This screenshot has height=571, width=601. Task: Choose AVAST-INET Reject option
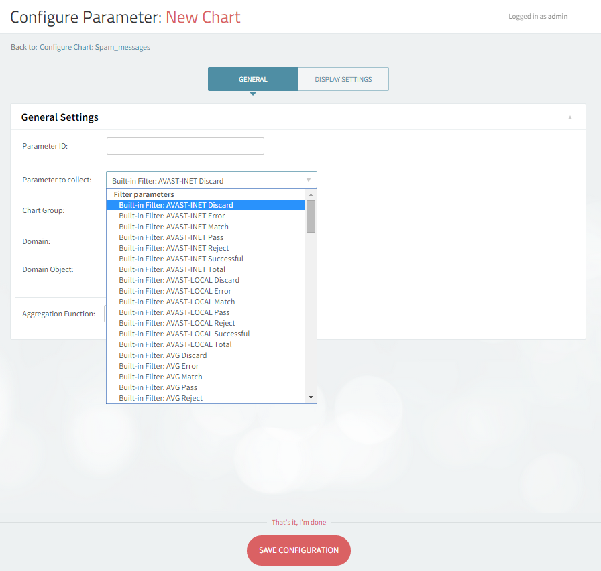point(174,248)
